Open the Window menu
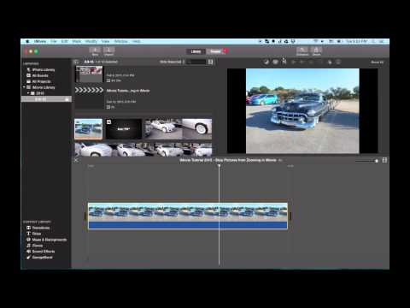410x308 pixels. pos(120,41)
